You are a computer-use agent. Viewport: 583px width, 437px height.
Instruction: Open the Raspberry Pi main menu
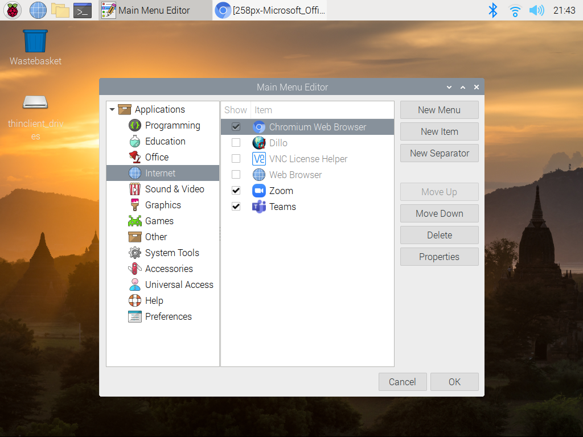tap(13, 10)
